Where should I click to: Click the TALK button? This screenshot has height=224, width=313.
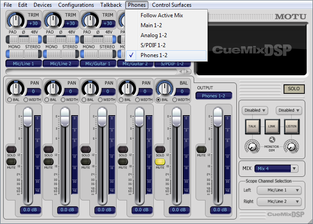(x=252, y=127)
